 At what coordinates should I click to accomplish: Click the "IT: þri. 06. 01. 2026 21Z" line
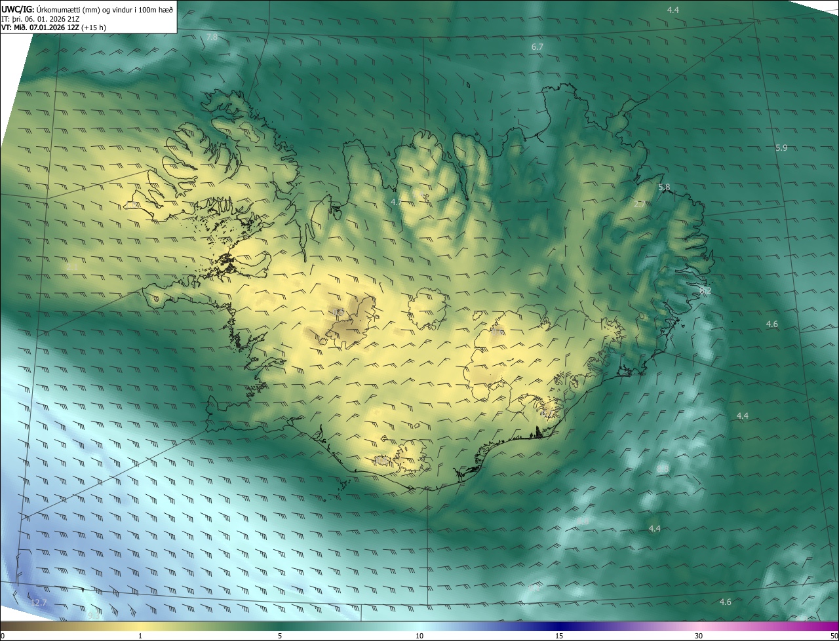pyautogui.click(x=41, y=19)
